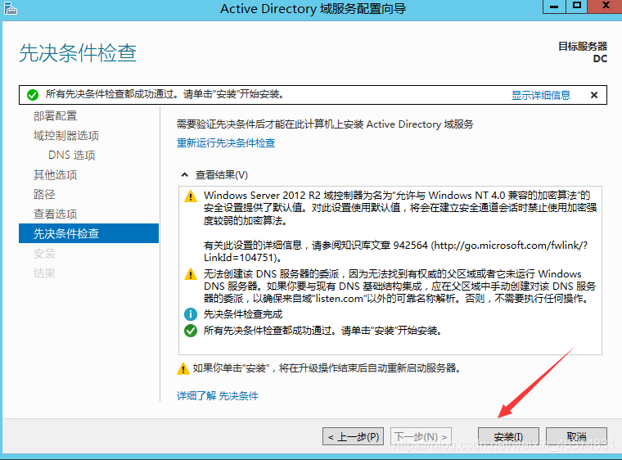Click the greyed 安装 step in the sidebar

[44, 254]
